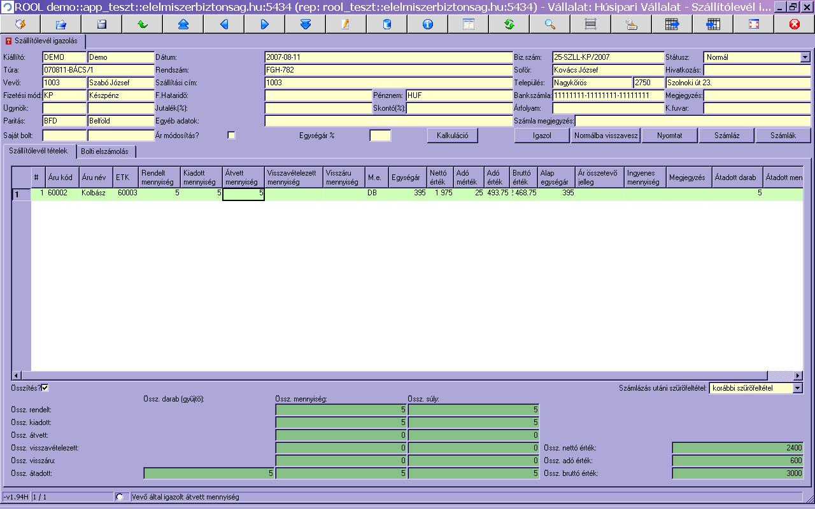
Task: Click the red X toolbar icon
Action: 794,24
